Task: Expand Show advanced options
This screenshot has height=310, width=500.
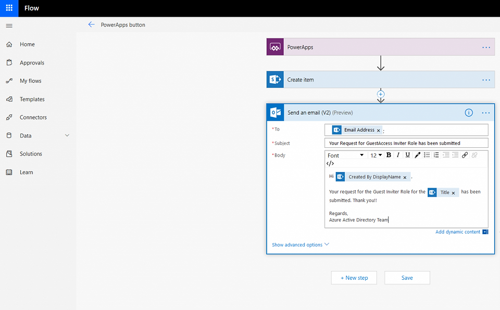Action: point(301,244)
